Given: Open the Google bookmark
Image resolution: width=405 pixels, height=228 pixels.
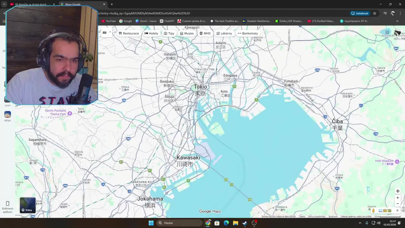Looking at the screenshot, I should click(126, 21).
